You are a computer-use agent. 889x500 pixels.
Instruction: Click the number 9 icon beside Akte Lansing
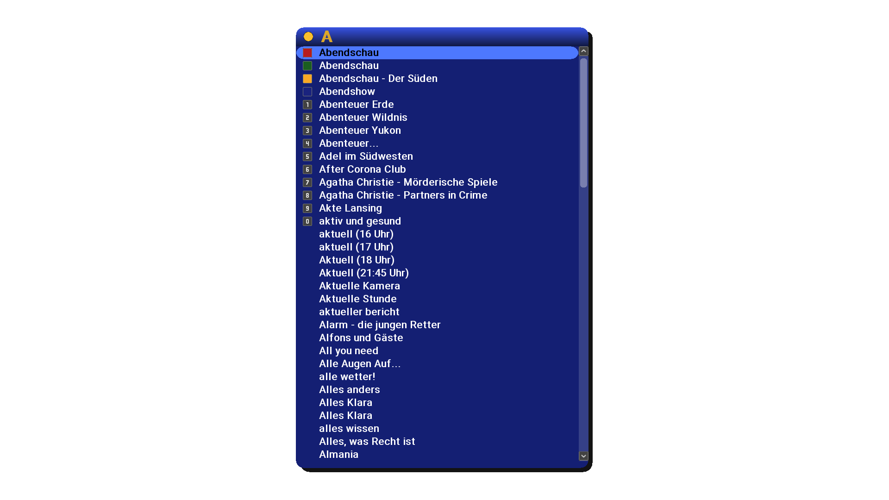coord(307,208)
